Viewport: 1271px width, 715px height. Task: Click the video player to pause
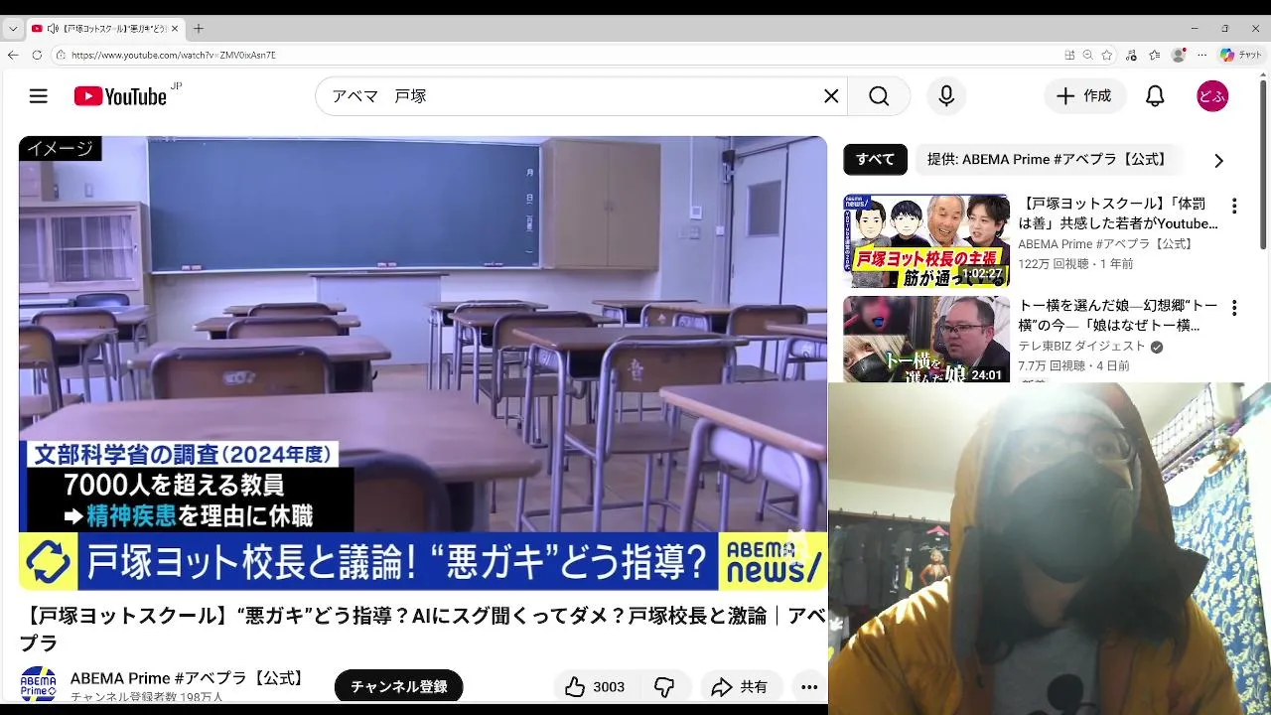click(423, 362)
